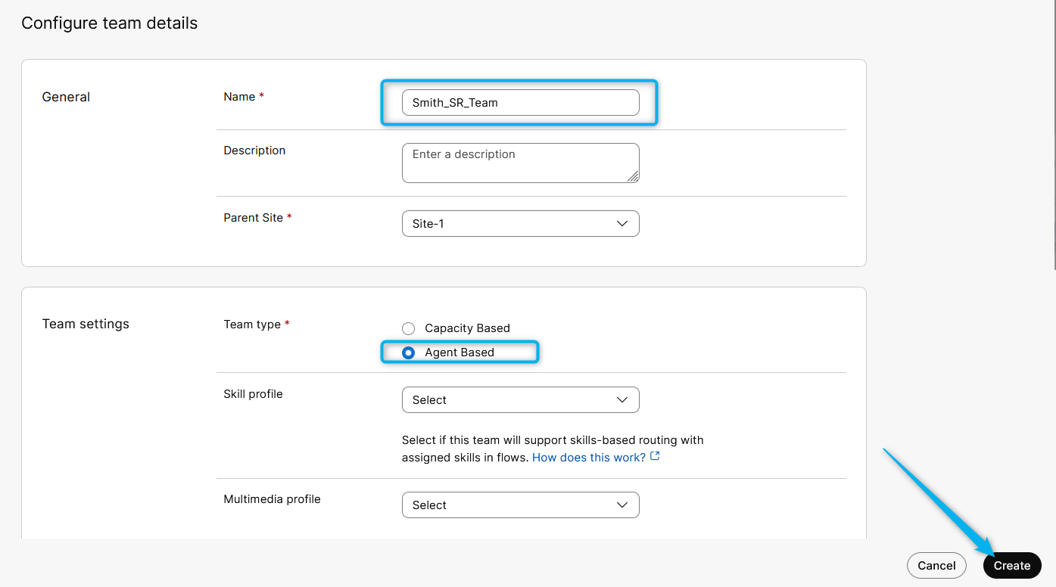
Task: Click the Multimedia profile chevron arrow
Action: pos(622,505)
